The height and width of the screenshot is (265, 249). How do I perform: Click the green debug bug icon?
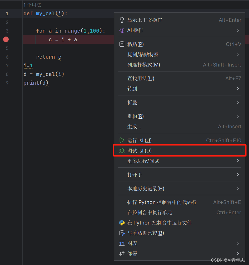[122, 151]
